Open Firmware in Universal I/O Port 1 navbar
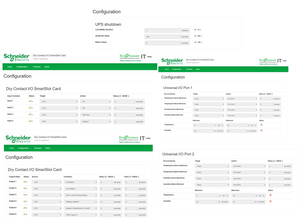 (189, 69)
